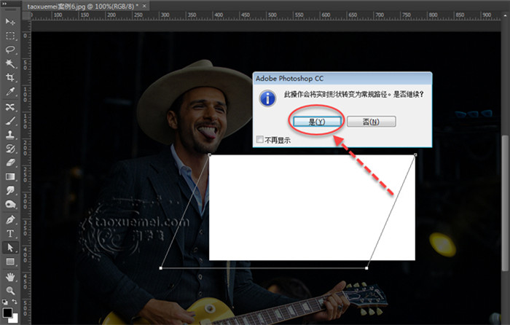Select the Horizontal Type tool
The image size is (510, 325).
10,233
